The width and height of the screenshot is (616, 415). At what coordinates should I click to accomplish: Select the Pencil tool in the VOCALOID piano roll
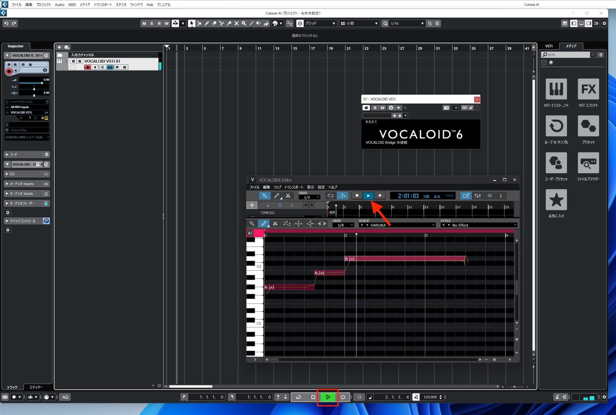coord(264,223)
